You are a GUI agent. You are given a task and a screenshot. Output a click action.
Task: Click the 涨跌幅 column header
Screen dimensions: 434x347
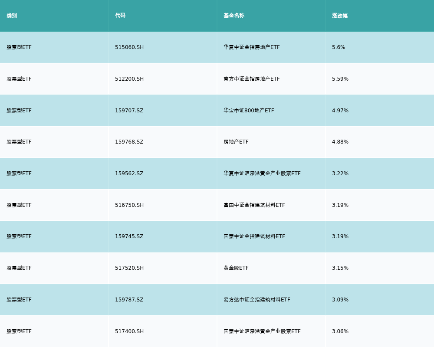pyautogui.click(x=340, y=16)
